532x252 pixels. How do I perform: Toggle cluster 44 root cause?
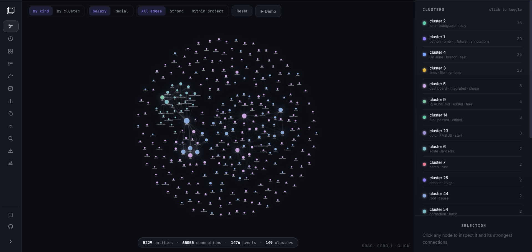[x=472, y=196]
